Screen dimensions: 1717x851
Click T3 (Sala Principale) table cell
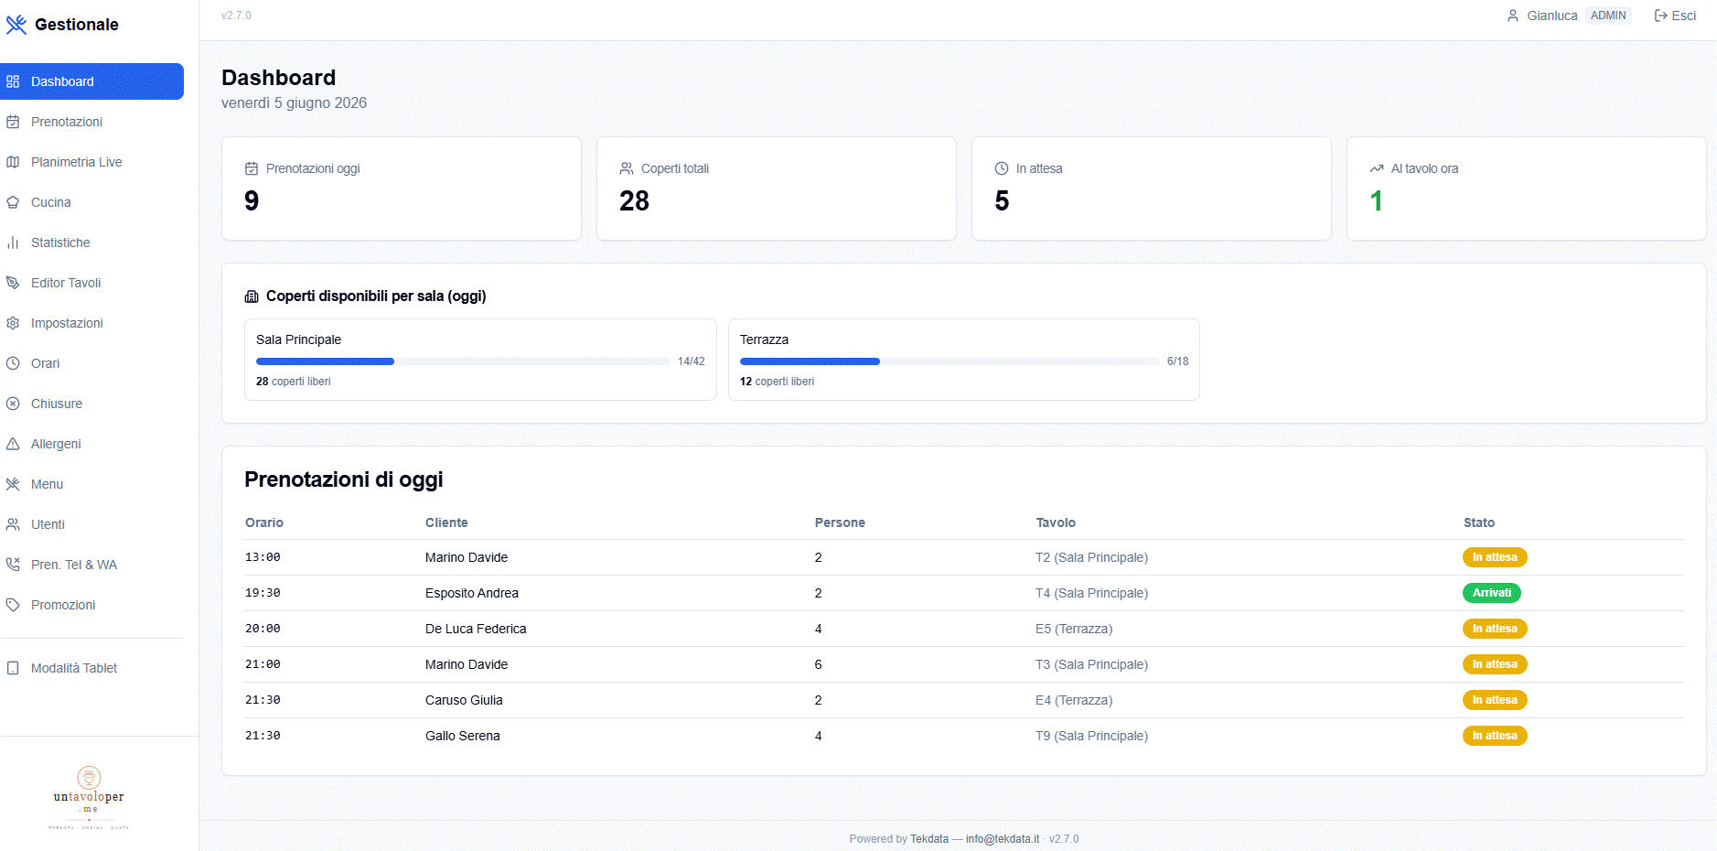pos(1092,664)
